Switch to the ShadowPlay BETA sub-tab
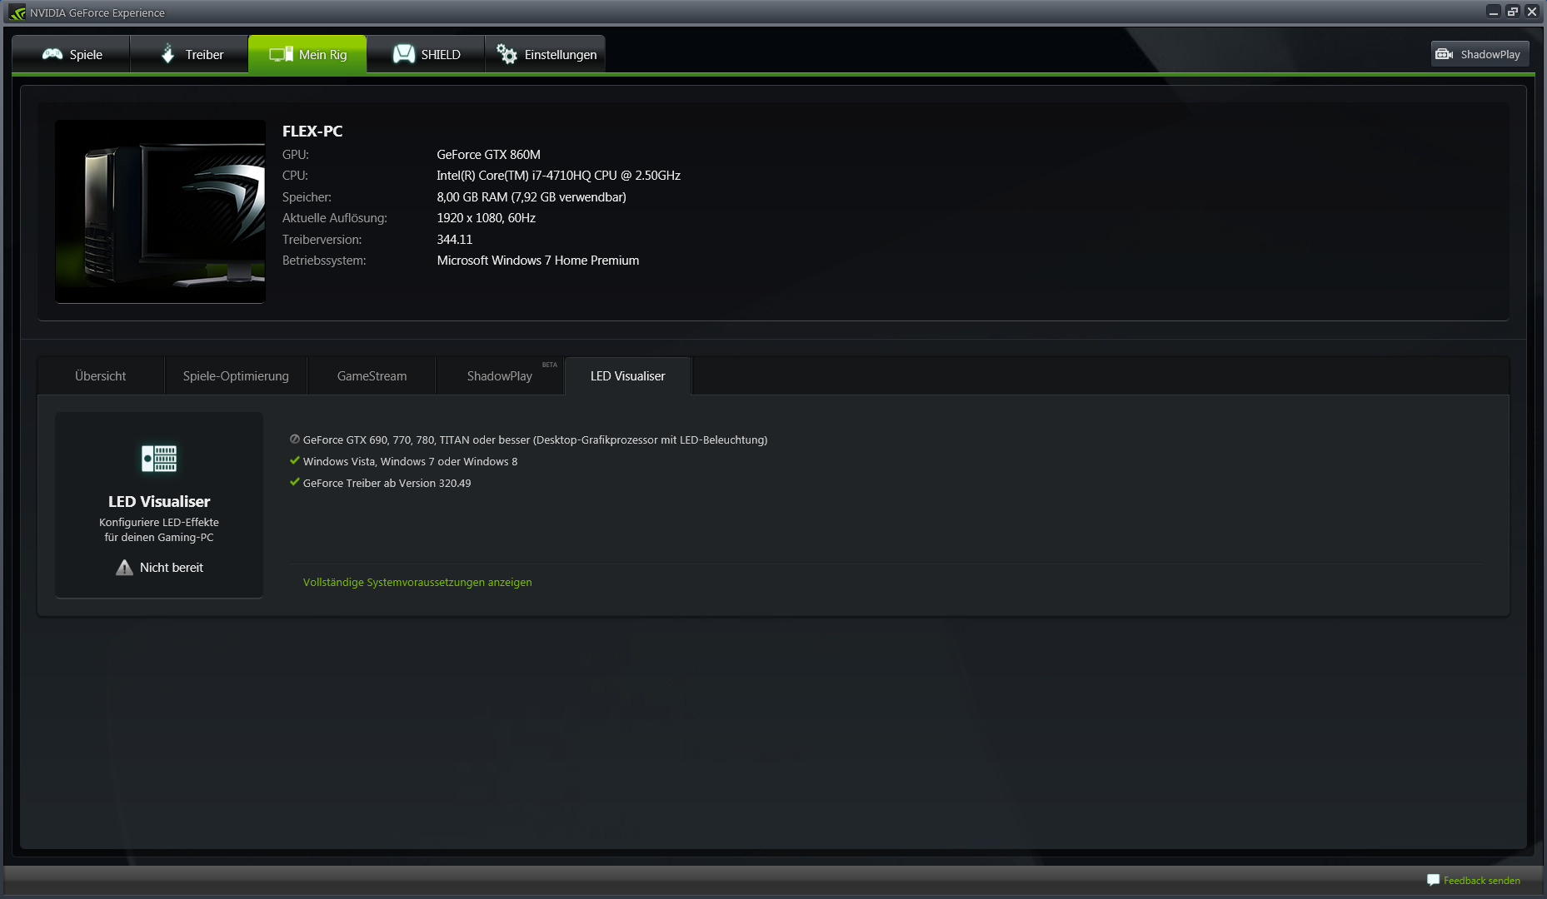 (500, 376)
